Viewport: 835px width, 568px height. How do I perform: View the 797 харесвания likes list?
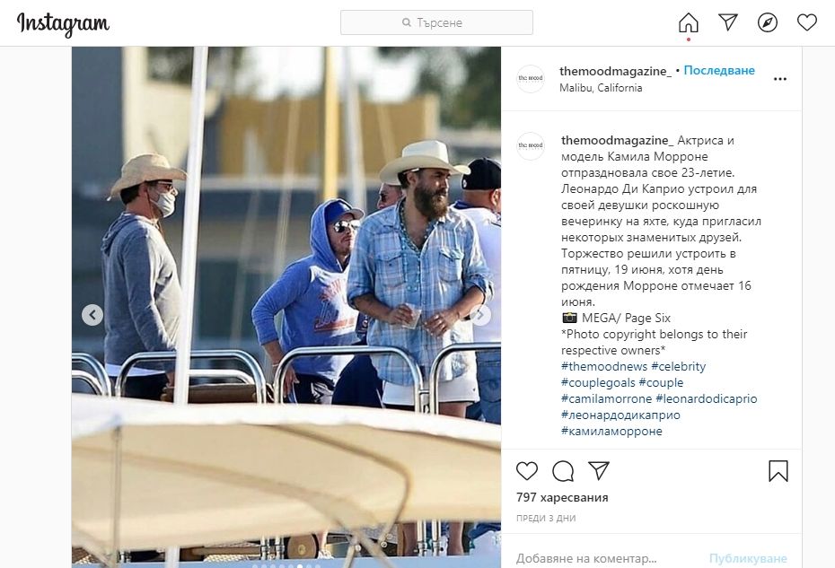click(562, 497)
